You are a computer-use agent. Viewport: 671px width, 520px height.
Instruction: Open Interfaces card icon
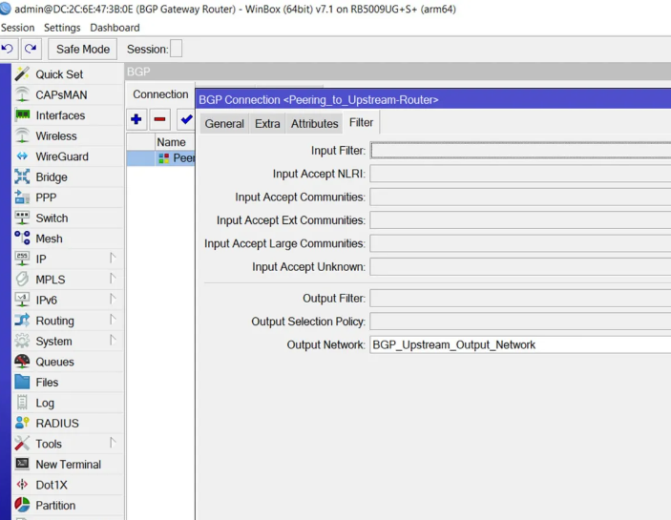(22, 115)
